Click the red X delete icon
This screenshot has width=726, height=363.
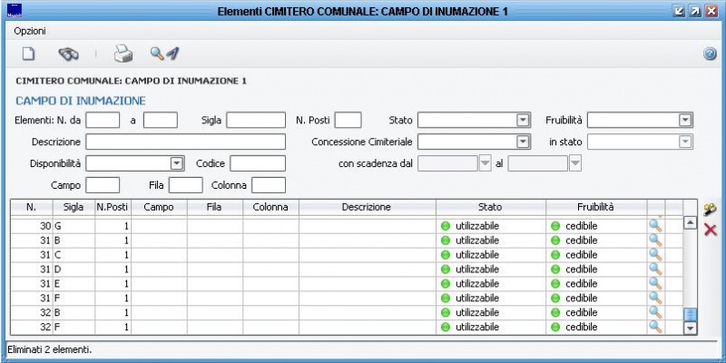point(711,230)
